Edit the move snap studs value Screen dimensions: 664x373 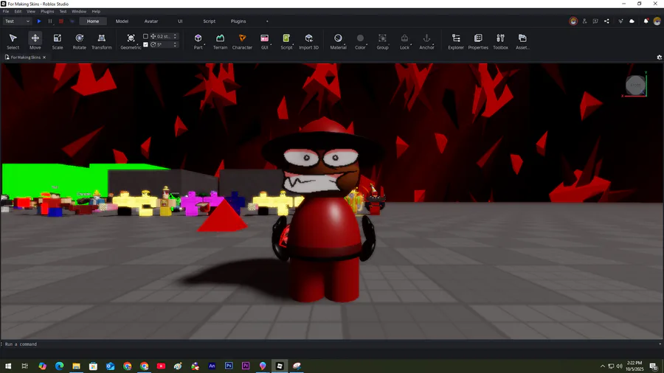pyautogui.click(x=164, y=36)
